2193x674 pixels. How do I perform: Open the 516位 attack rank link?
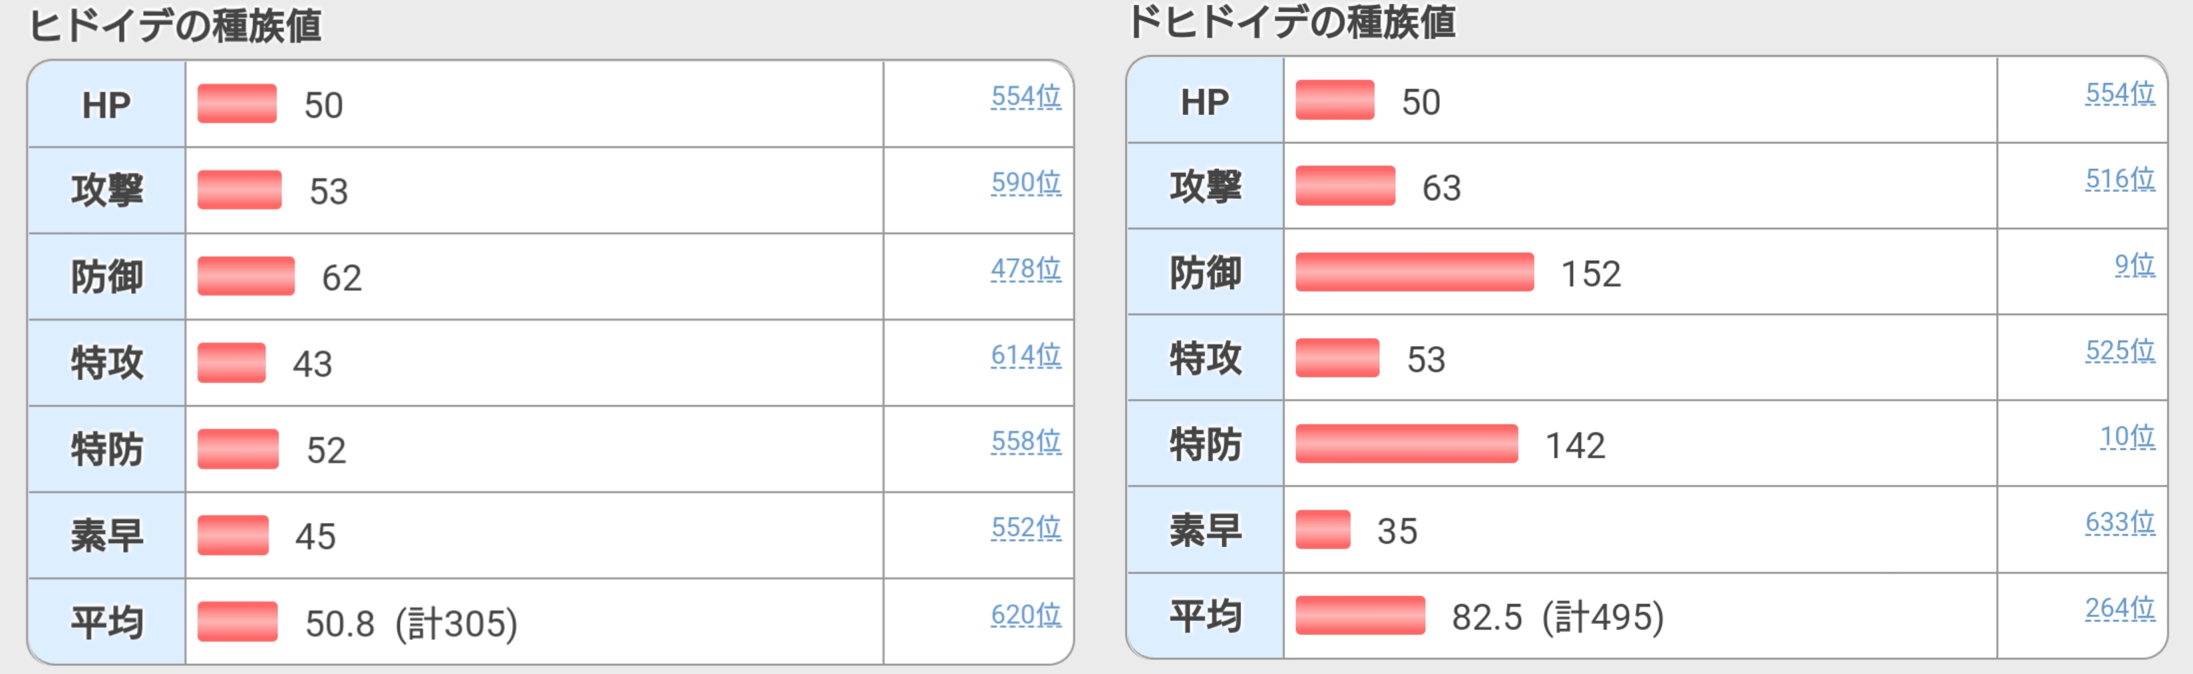tap(2120, 180)
